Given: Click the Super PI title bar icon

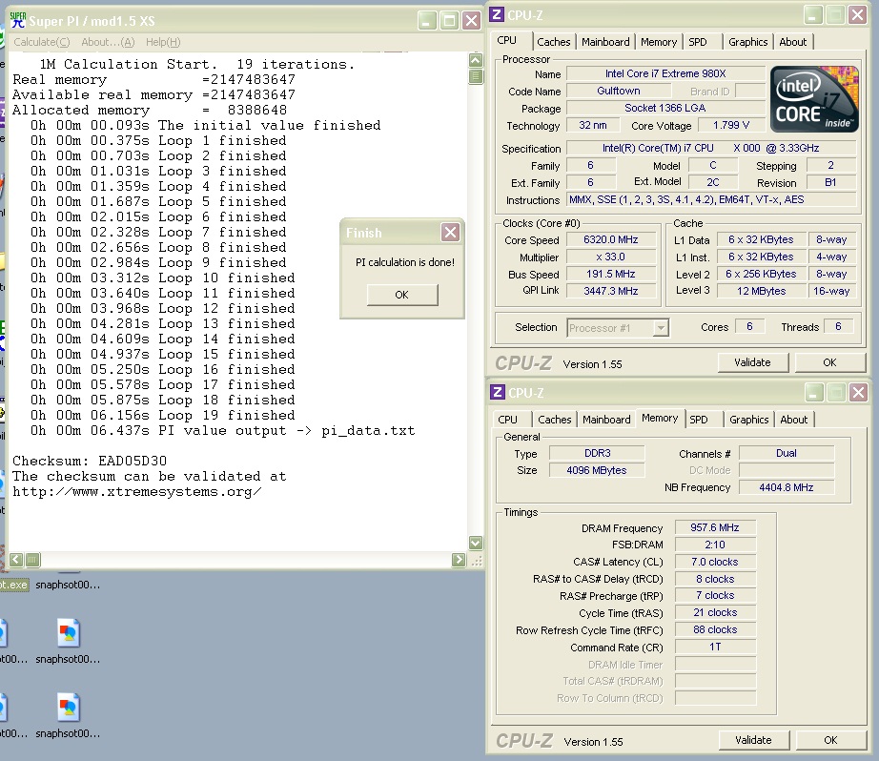Looking at the screenshot, I should tap(17, 20).
